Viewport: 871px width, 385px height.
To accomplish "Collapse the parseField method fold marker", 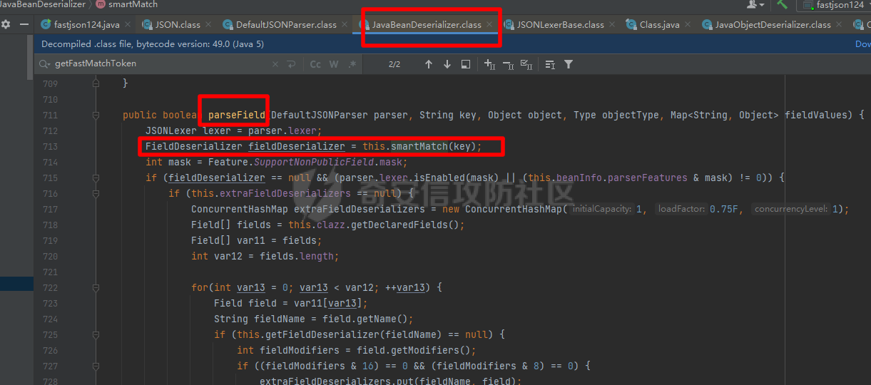I will point(95,115).
